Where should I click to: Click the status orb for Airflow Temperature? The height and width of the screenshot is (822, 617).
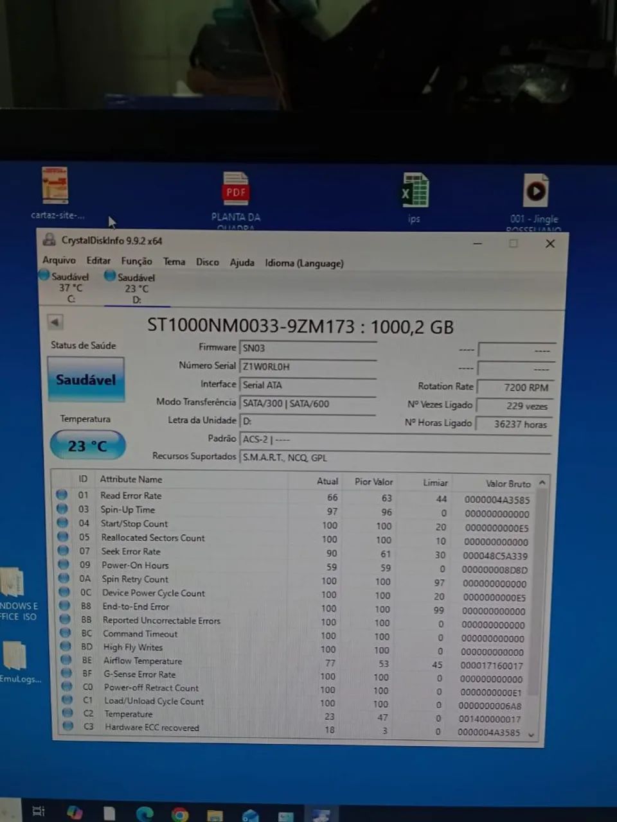[x=66, y=660]
